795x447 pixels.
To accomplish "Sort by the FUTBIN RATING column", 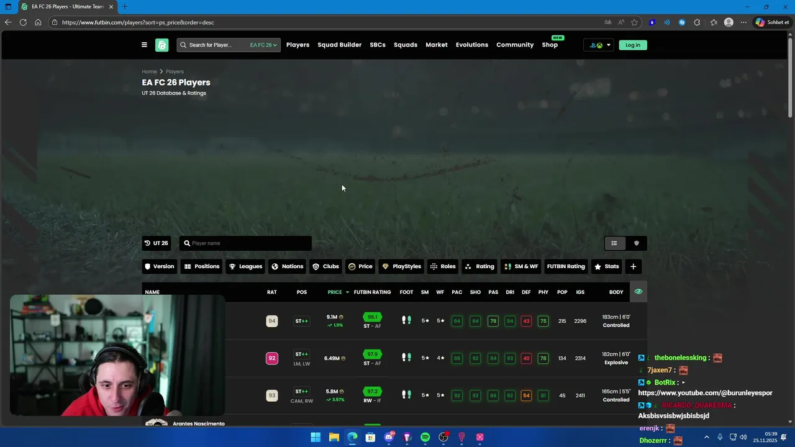I will click(372, 292).
